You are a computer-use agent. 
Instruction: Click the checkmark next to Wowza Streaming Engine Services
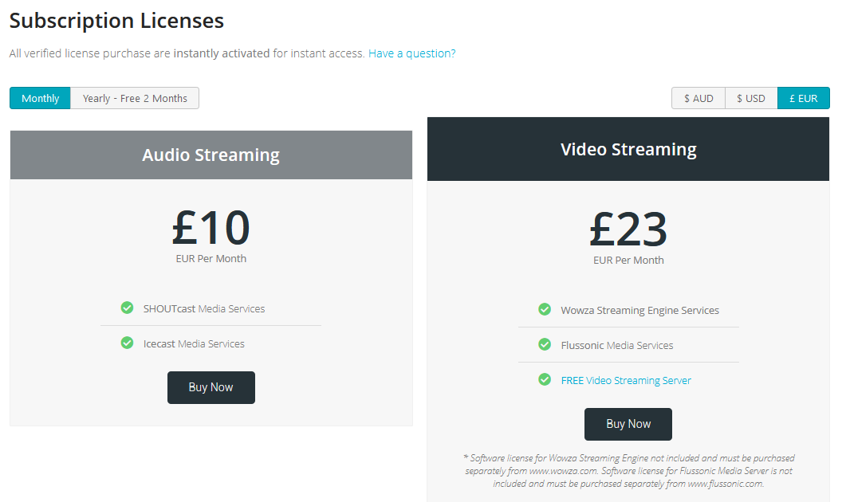(545, 309)
